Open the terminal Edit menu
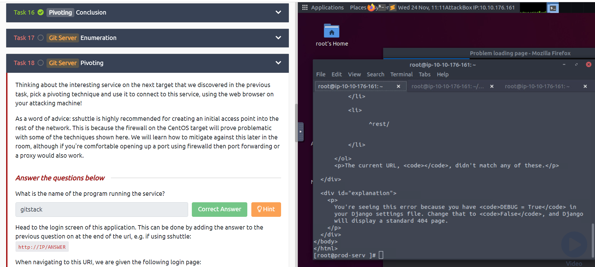The width and height of the screenshot is (595, 267). point(337,74)
